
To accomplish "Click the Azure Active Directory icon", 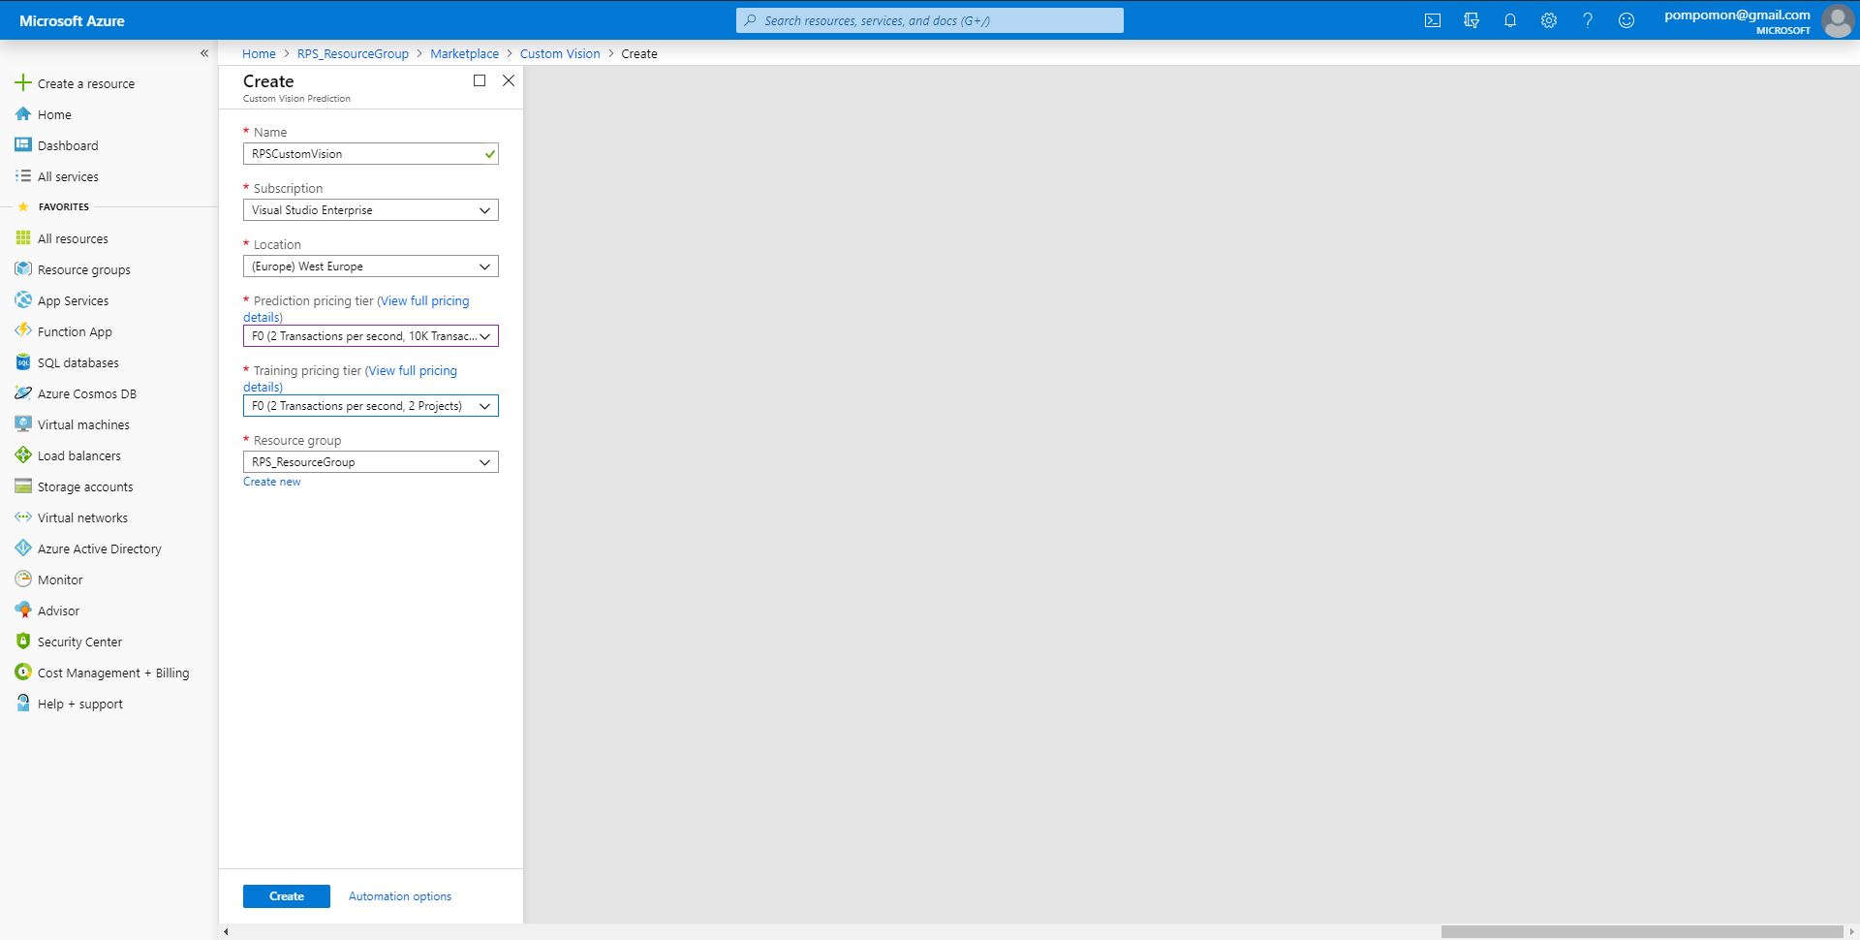I will click(x=23, y=548).
